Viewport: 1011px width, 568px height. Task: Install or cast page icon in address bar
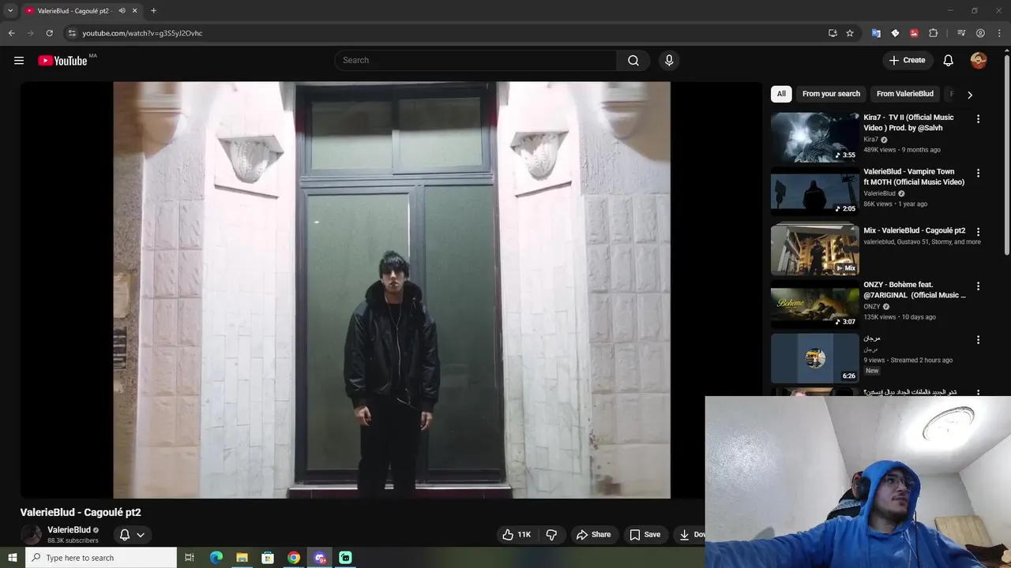(x=832, y=33)
